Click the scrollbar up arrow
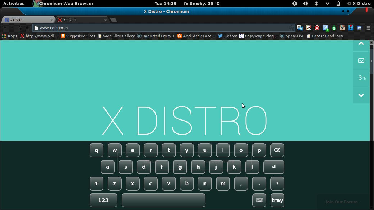The image size is (374, 210). (372, 42)
